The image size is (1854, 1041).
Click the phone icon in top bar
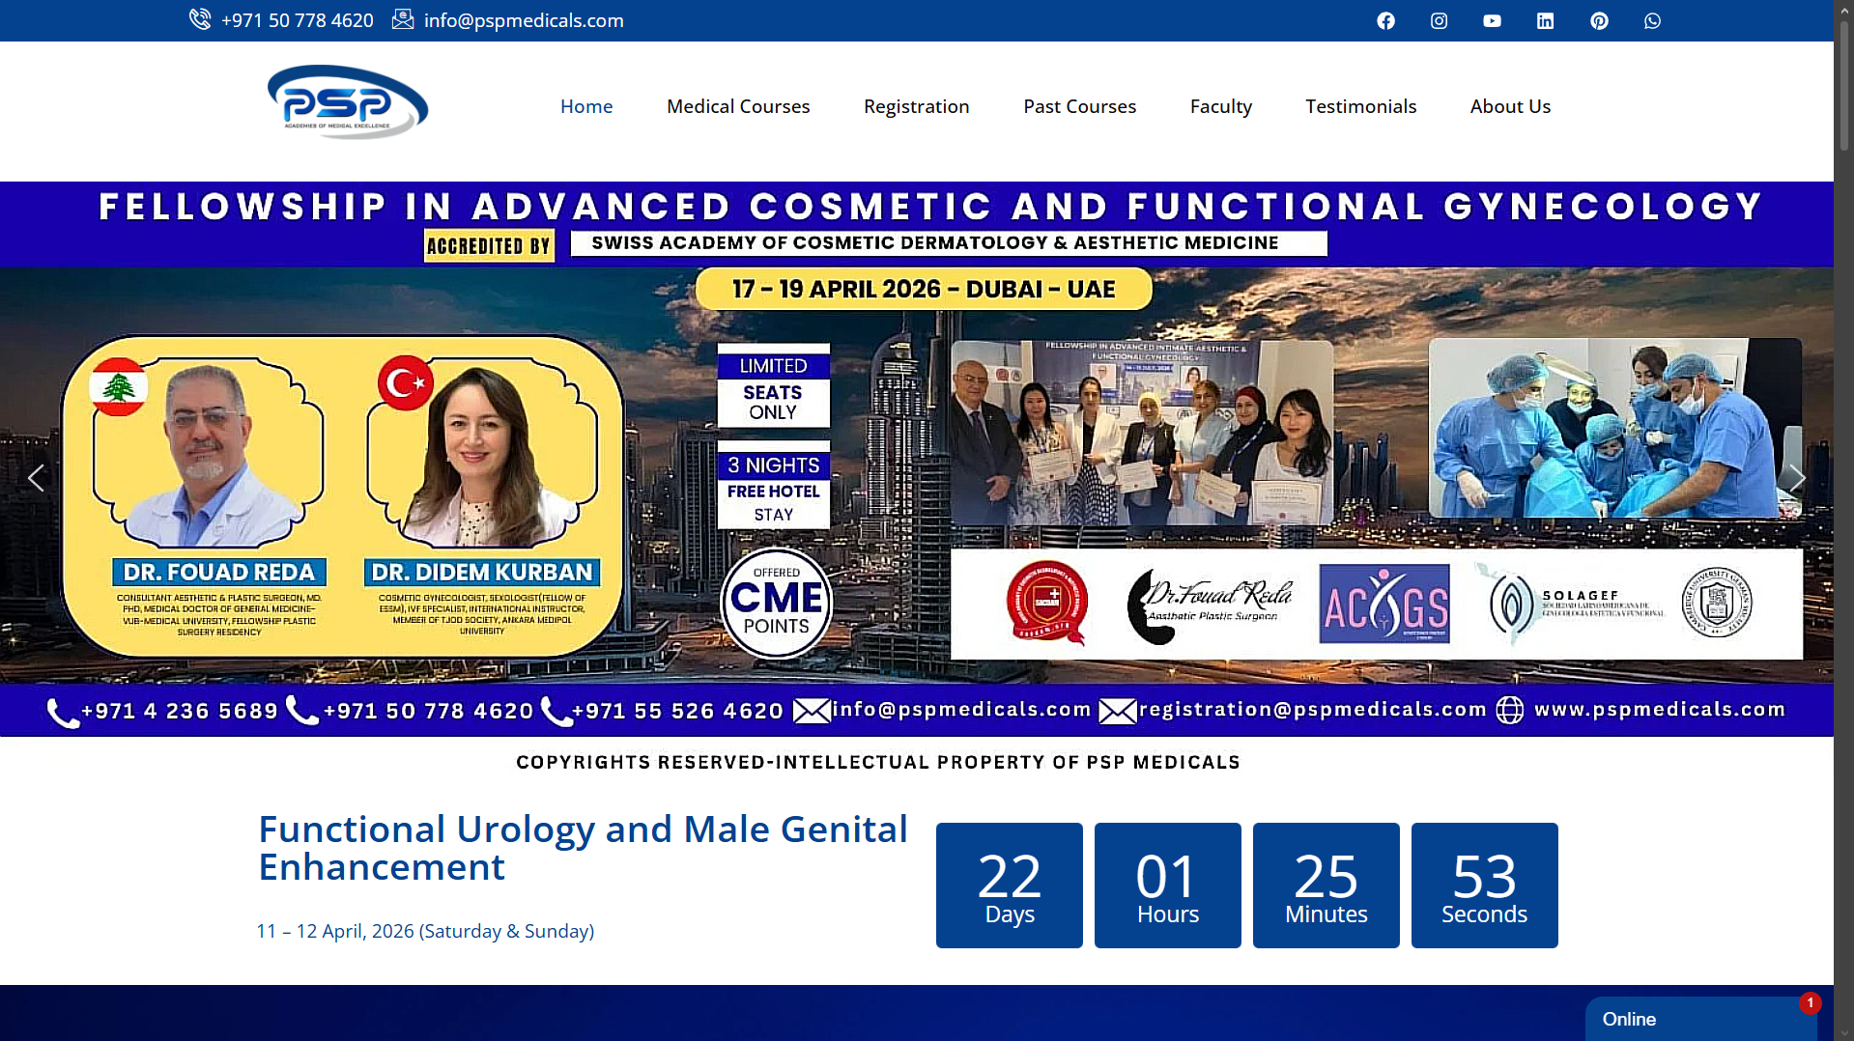[200, 19]
